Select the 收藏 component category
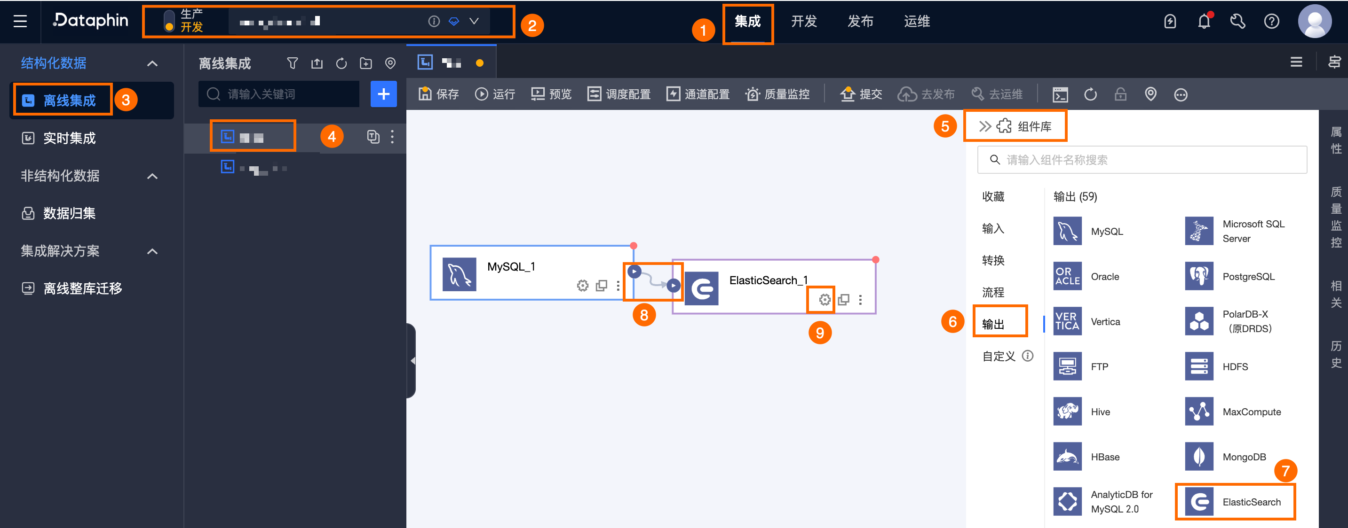 click(x=993, y=196)
